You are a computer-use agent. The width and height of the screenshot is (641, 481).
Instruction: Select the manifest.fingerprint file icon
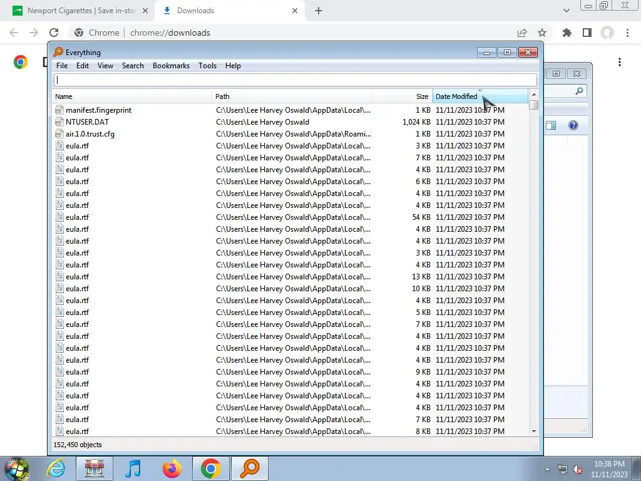click(x=59, y=110)
